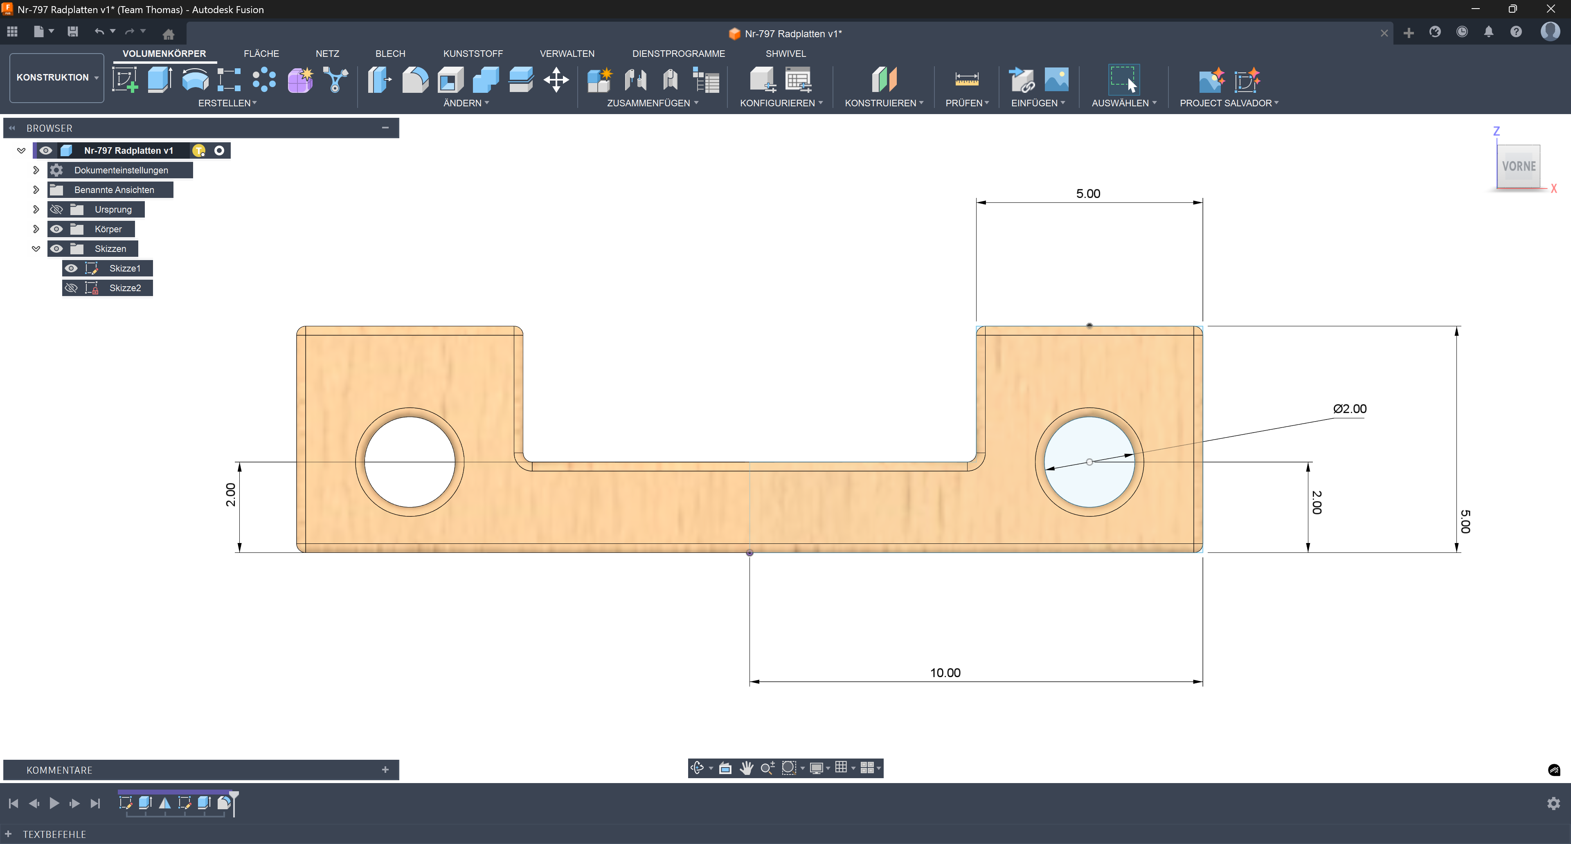The image size is (1571, 844).
Task: Click the Pan hand icon in navigation bar
Action: [746, 768]
